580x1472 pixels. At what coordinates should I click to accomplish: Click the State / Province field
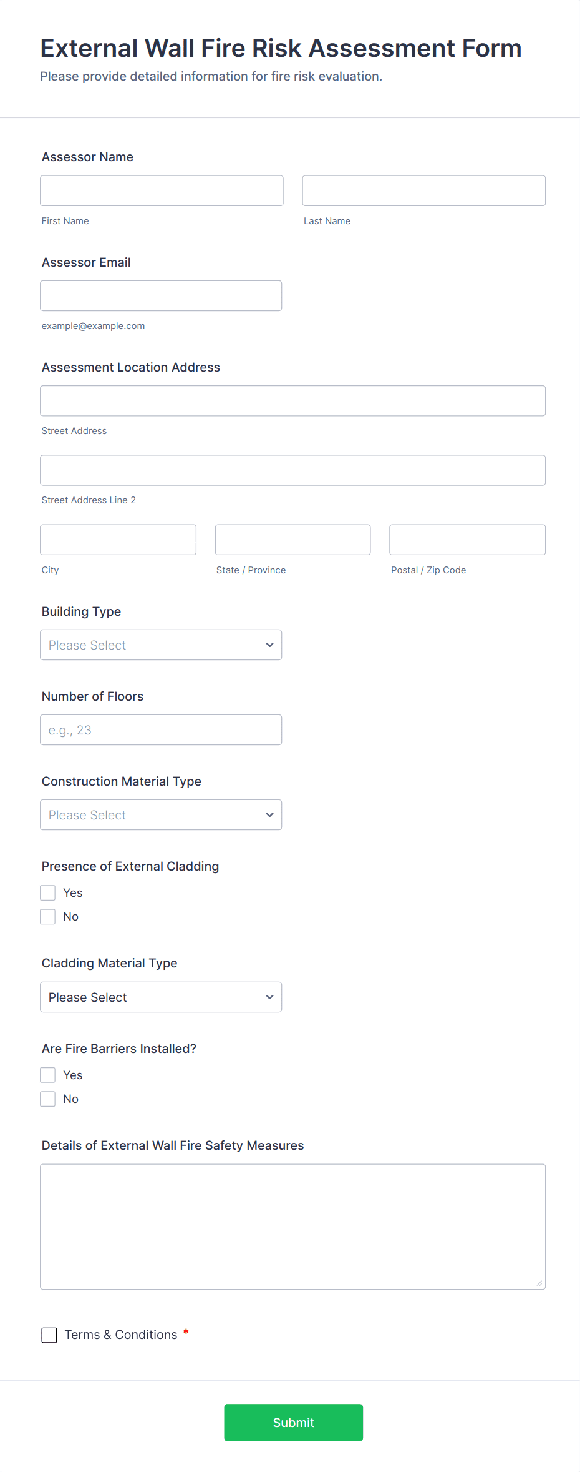pyautogui.click(x=292, y=540)
